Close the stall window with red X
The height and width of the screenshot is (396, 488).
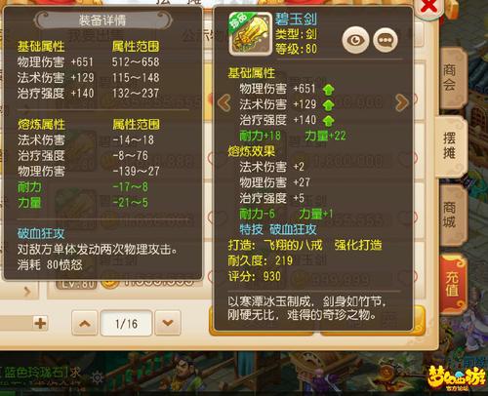[428, 7]
